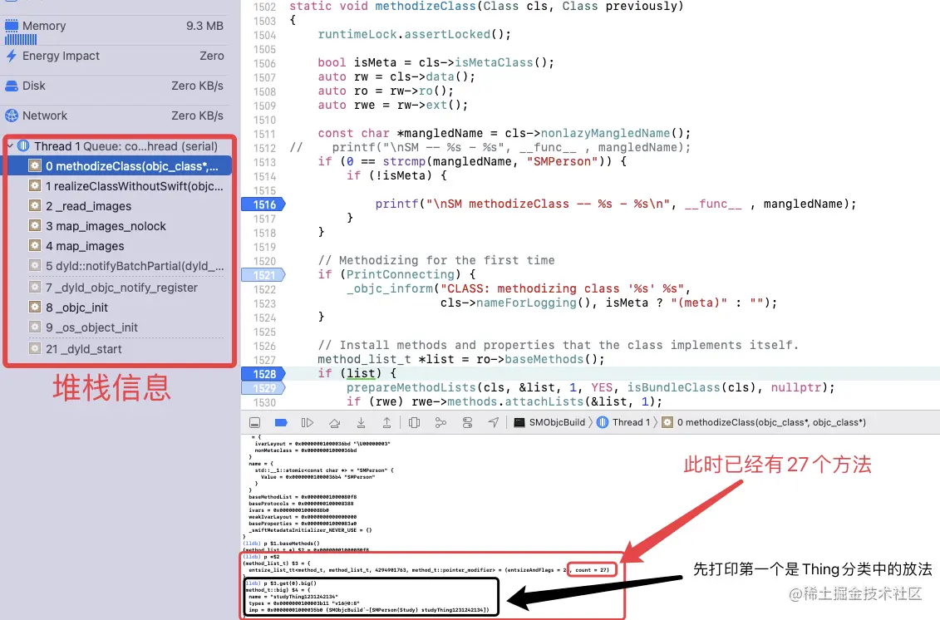Hide the debug area with the toggle icon
The width and height of the screenshot is (940, 620).
click(255, 423)
